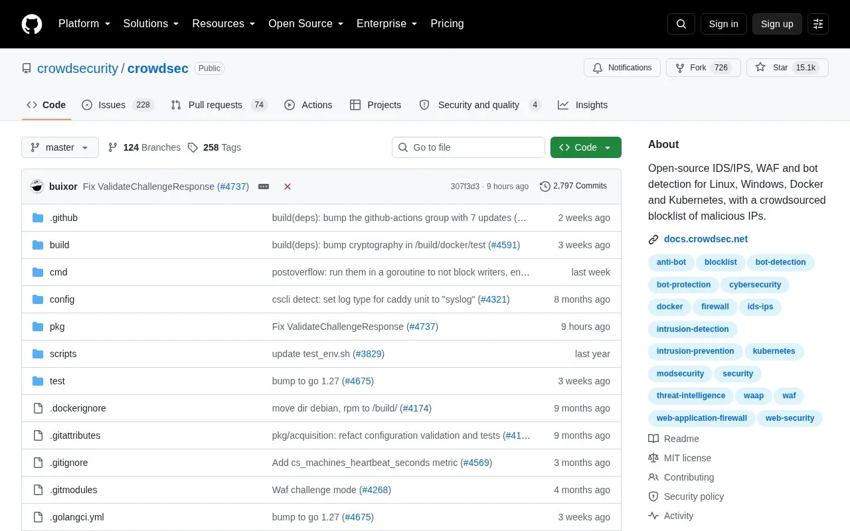View the 2,797 Commits history

[x=573, y=187]
